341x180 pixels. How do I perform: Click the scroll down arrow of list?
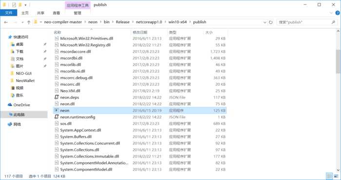[338, 170]
